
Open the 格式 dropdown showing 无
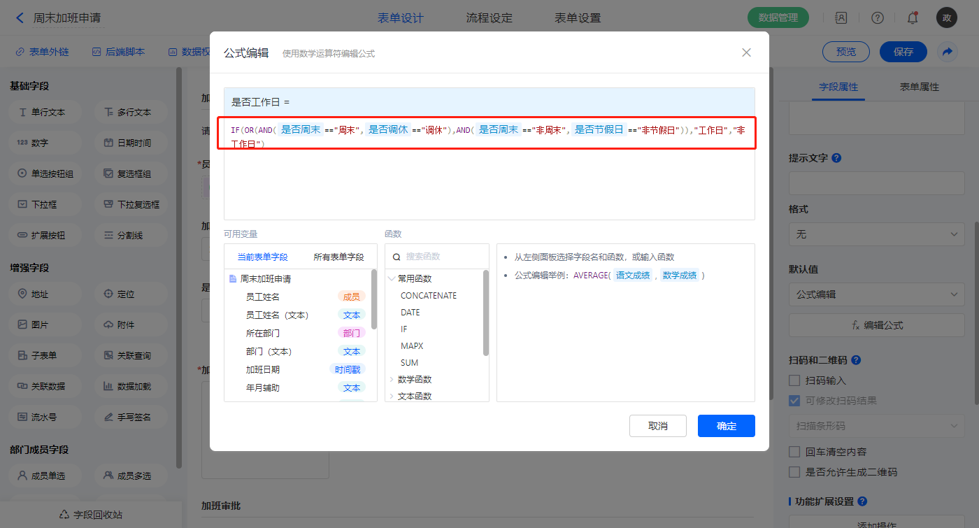click(x=876, y=234)
